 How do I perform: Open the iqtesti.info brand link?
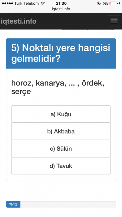[19, 21]
